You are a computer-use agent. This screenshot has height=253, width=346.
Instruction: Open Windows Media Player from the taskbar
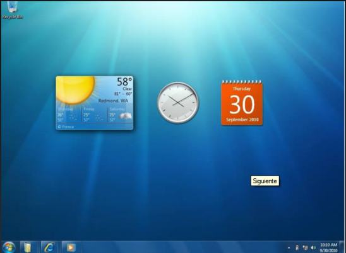coord(71,247)
